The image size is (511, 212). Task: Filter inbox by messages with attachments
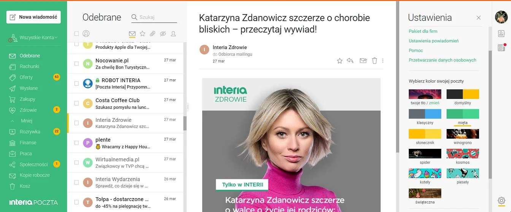[152, 34]
